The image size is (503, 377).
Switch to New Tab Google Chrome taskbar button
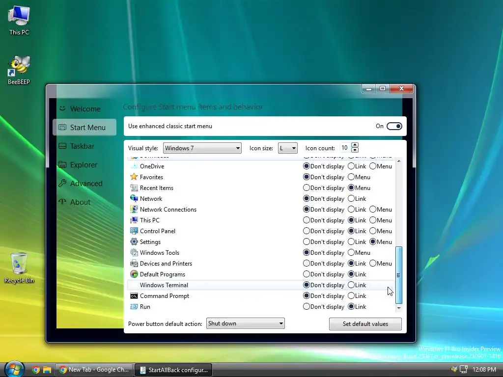(x=94, y=370)
